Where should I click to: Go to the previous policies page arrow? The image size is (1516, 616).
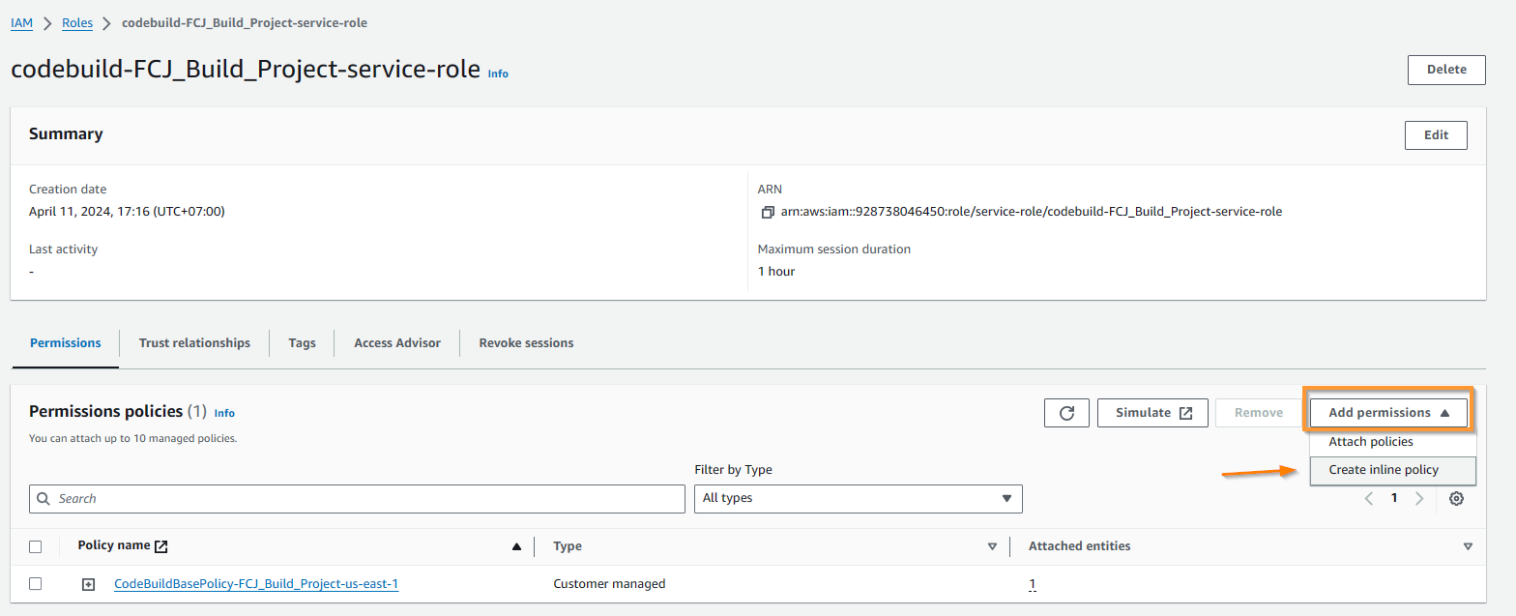click(x=1369, y=499)
